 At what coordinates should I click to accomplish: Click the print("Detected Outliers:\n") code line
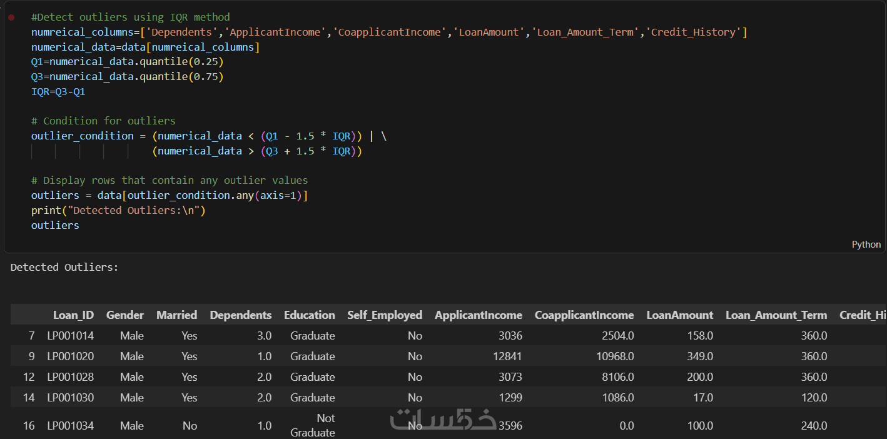pos(118,211)
